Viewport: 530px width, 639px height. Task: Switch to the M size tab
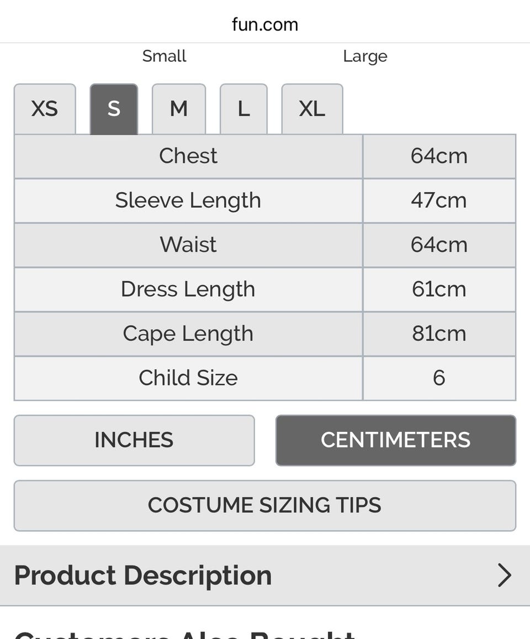click(x=179, y=109)
